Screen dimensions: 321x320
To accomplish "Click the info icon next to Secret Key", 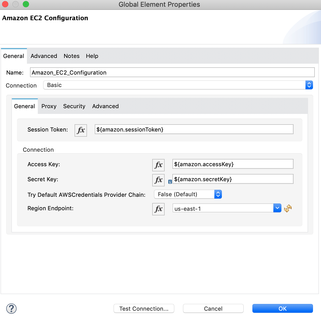I will [x=170, y=182].
